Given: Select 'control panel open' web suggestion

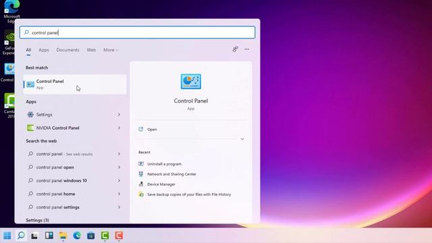Looking at the screenshot, I should click(x=55, y=167).
